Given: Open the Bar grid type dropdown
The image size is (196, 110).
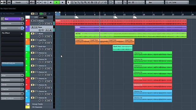Looking at the screenshot, I should [x=155, y=2].
